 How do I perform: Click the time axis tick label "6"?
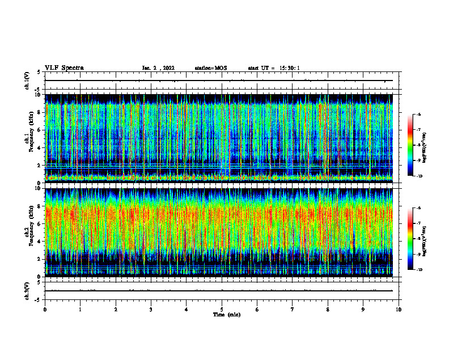pyautogui.click(x=257, y=310)
